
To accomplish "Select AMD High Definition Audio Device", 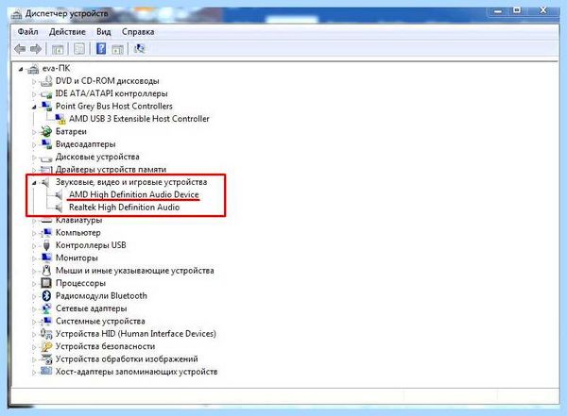I will (x=134, y=194).
